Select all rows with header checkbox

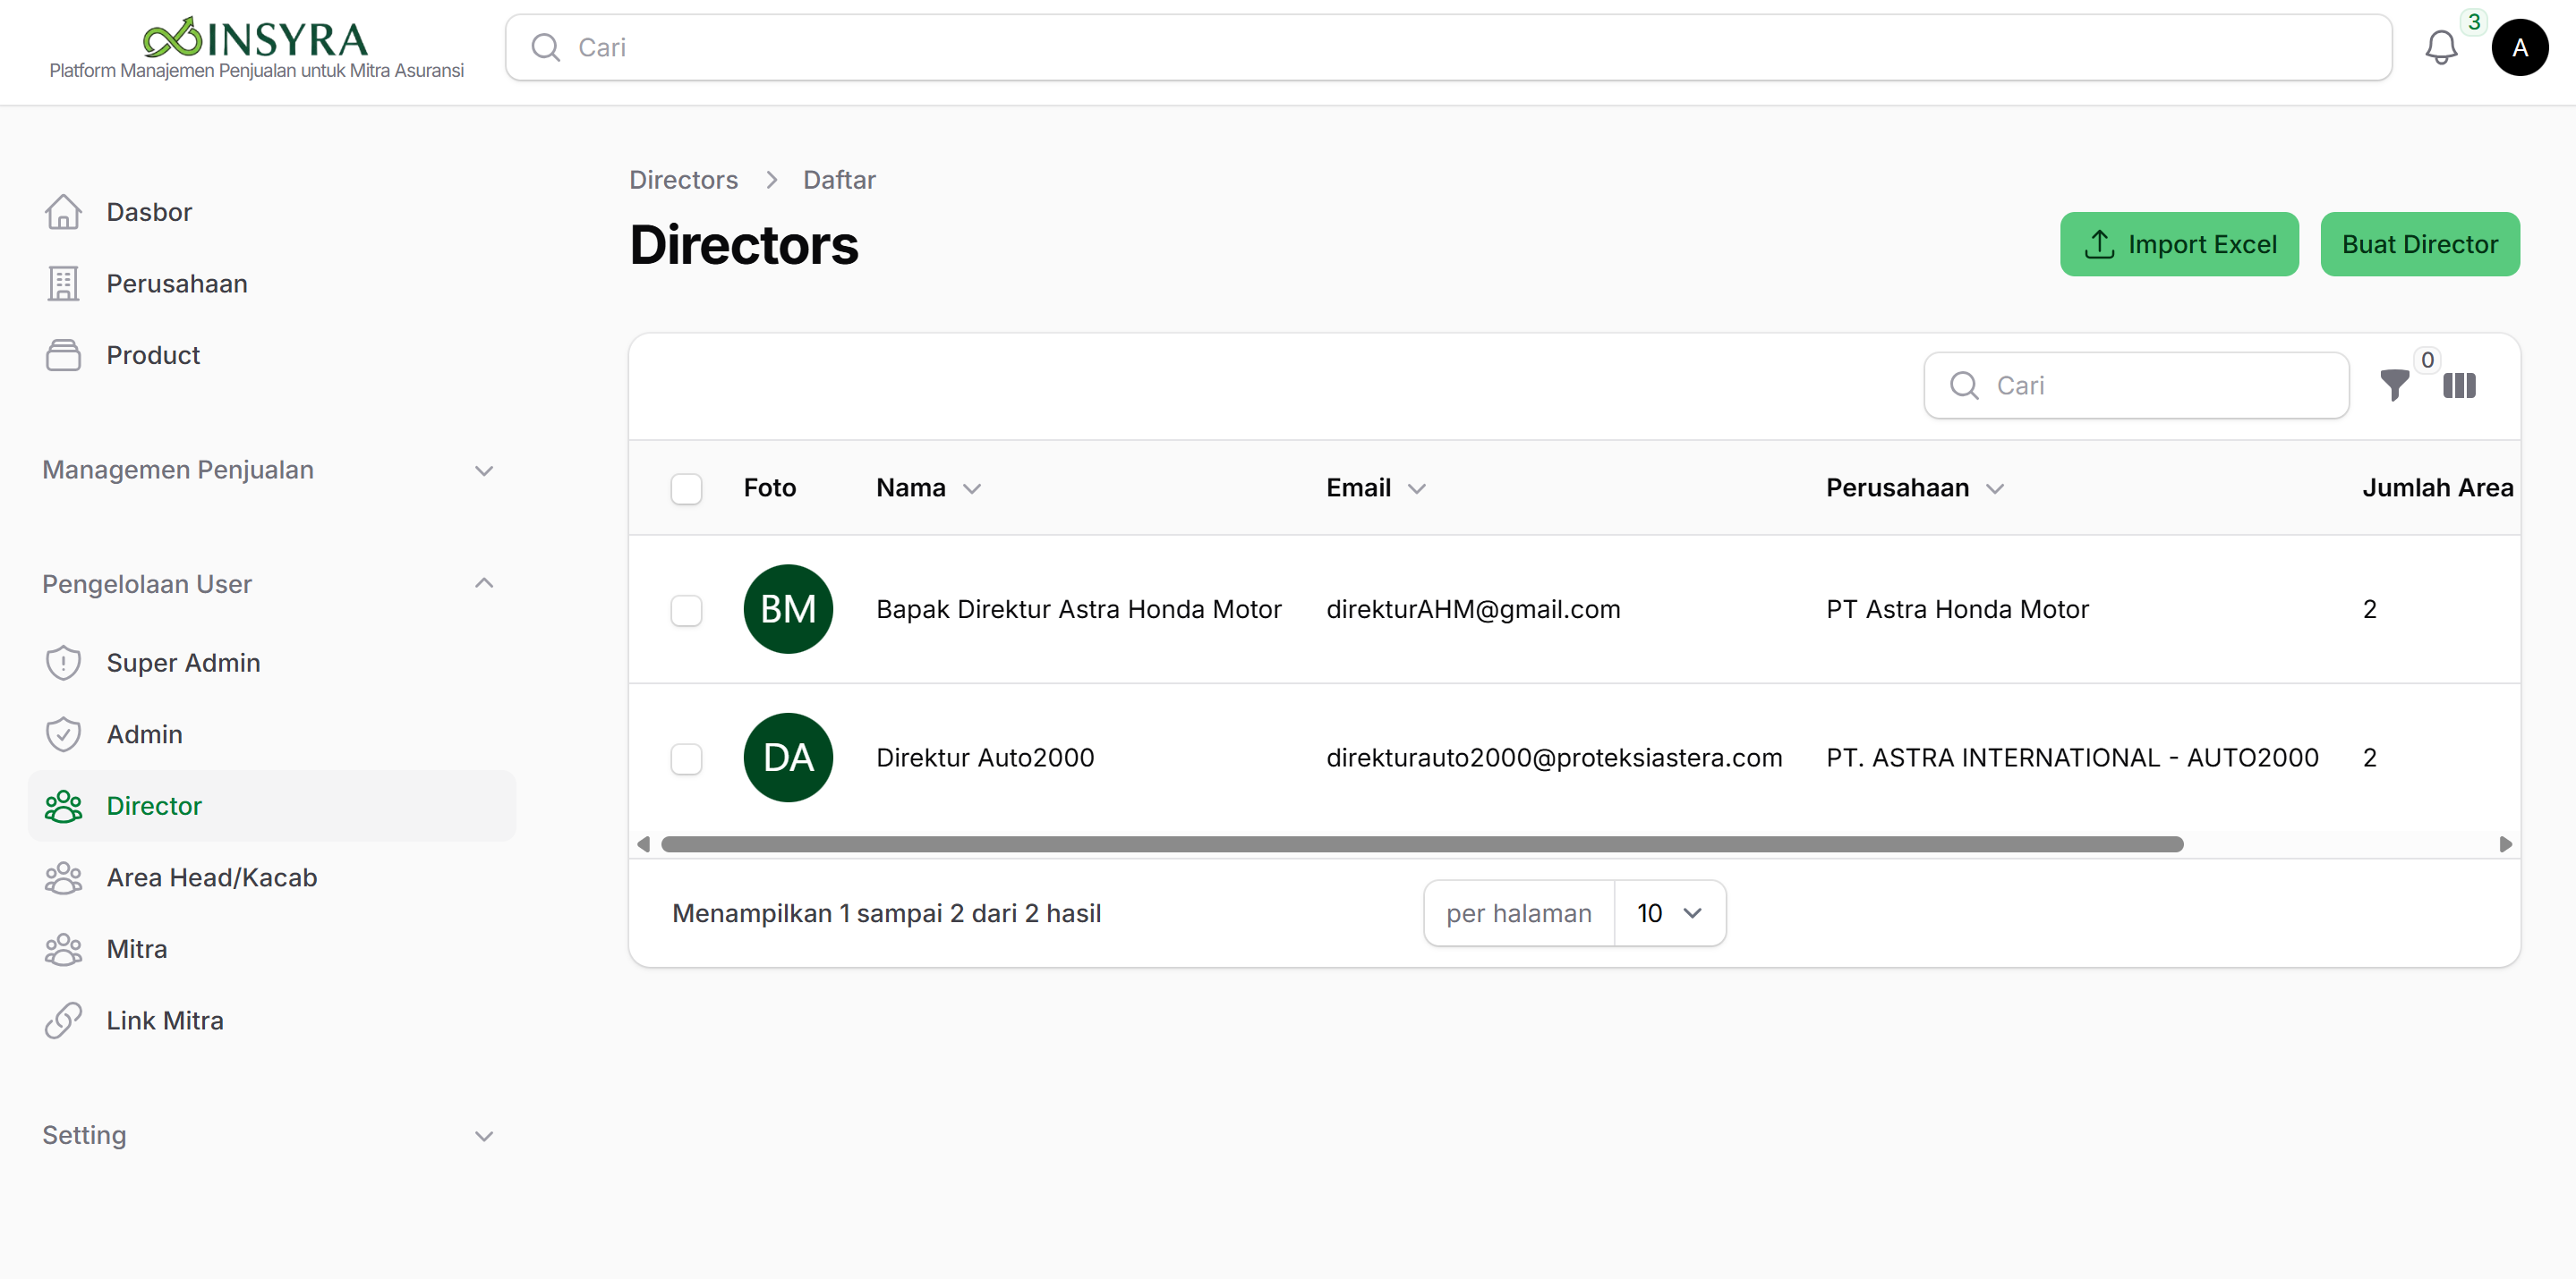click(686, 488)
